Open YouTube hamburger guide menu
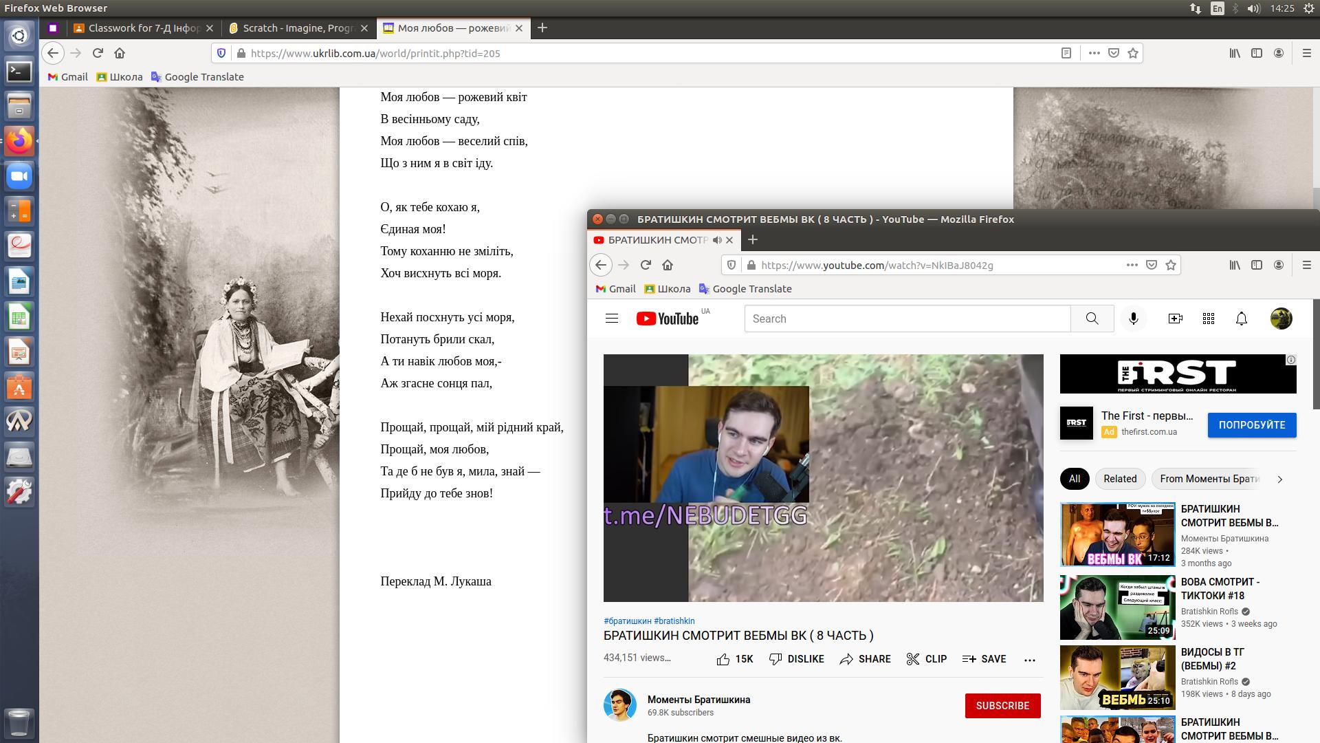The height and width of the screenshot is (743, 1320). coord(612,319)
